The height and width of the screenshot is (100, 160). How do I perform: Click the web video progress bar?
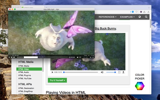point(81,72)
